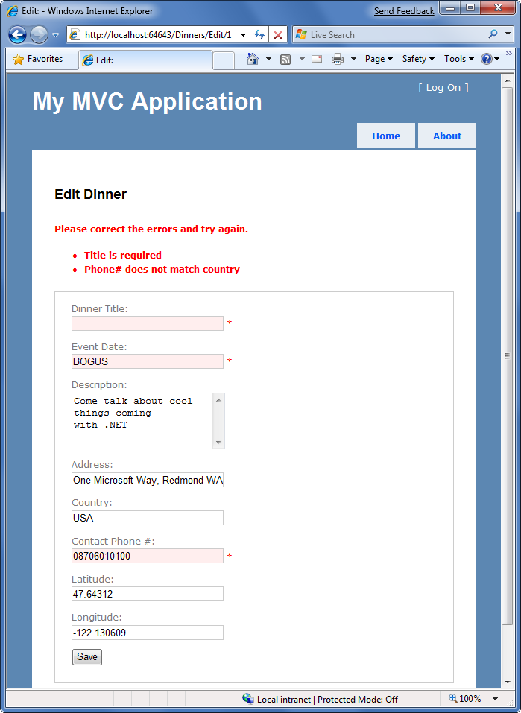The image size is (521, 713).
Task: Click the zoom level 100% button
Action: tap(465, 699)
